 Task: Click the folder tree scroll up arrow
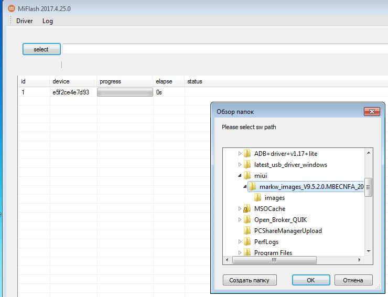(369, 153)
